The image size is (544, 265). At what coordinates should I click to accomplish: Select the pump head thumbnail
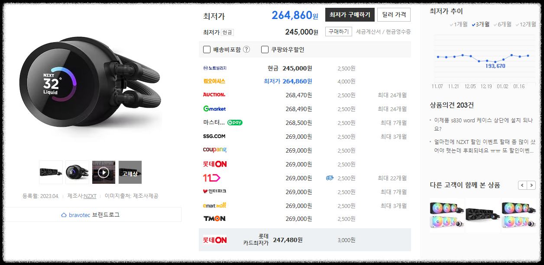click(77, 172)
